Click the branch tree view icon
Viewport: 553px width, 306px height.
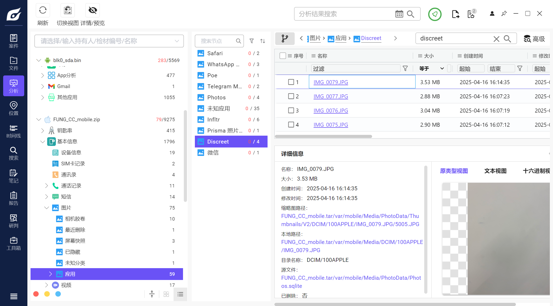click(285, 39)
